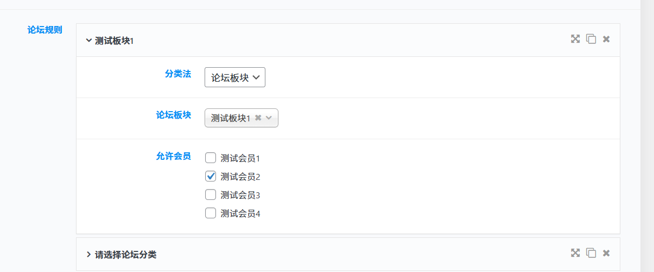Remove the 测试板块1 rule panel
654x272 pixels.
tap(606, 39)
